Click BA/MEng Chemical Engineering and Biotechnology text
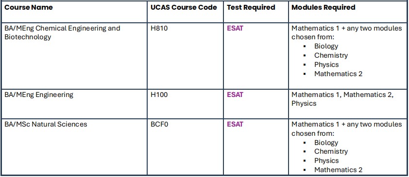 62,32
